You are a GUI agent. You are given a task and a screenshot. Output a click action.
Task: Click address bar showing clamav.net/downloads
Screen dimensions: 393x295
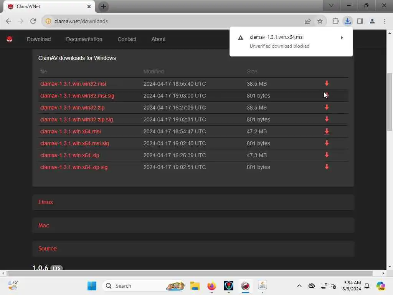pos(175,22)
